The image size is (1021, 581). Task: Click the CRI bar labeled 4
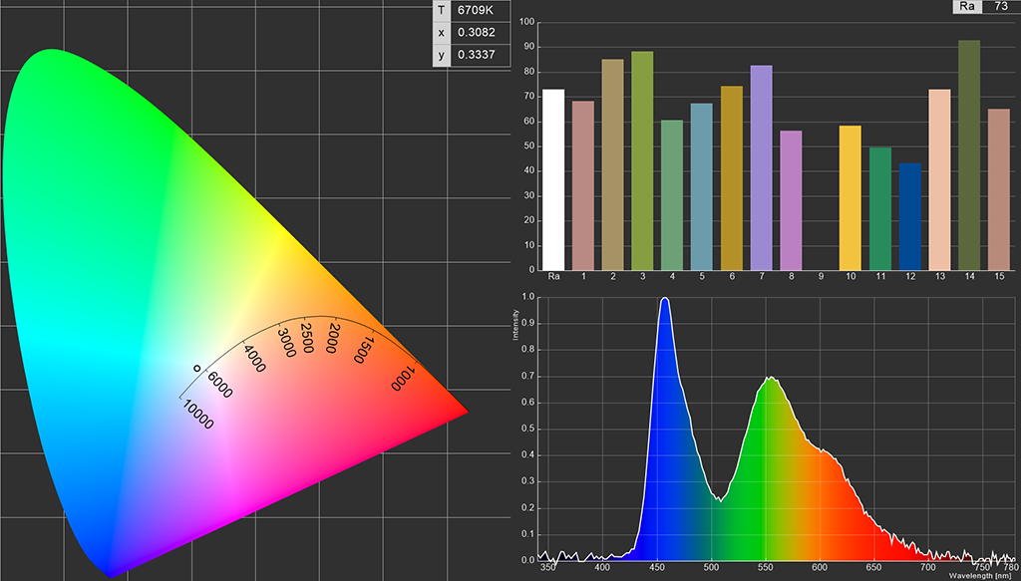672,195
